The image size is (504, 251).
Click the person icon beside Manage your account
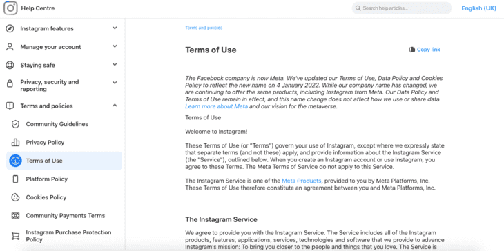tap(10, 47)
